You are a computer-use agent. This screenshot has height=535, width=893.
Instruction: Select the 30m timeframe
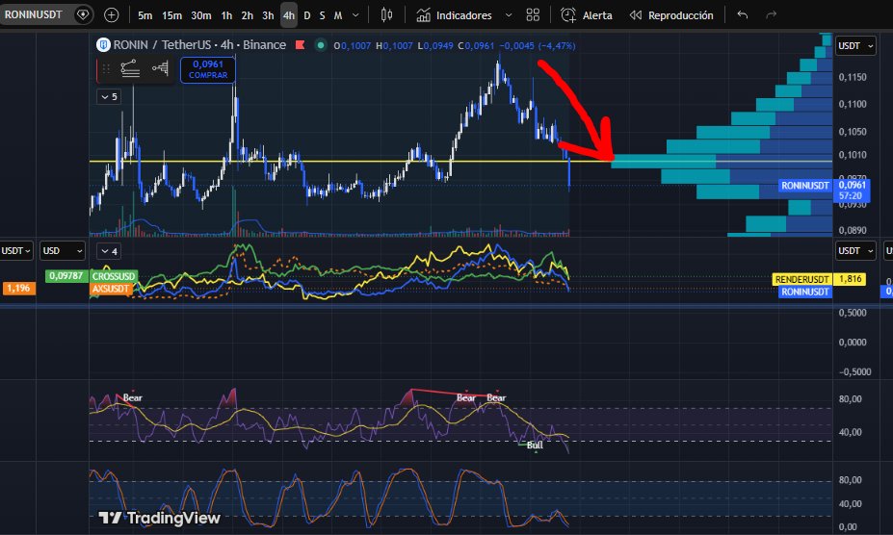click(x=200, y=15)
